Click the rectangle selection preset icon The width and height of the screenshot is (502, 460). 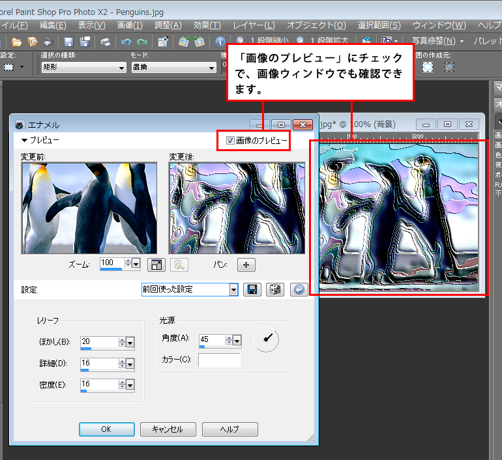8,67
